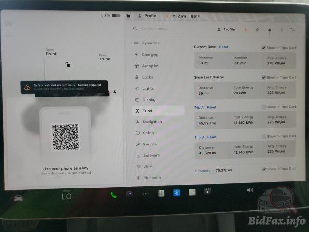Screen dimensions: 309x232
Task: Tap the connectivity signal icon in header
Action: (x=292, y=29)
